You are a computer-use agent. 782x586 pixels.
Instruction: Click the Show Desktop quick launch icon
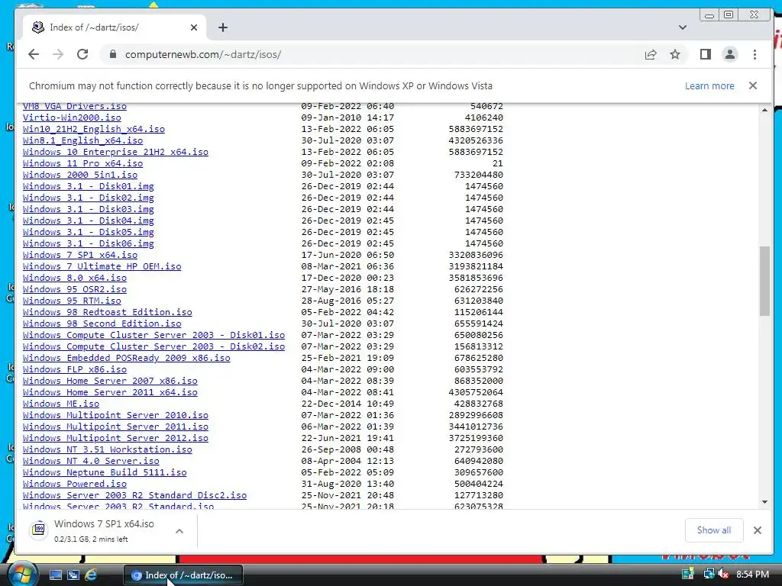pos(55,575)
